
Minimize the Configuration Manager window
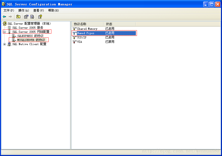click(x=206, y=4)
